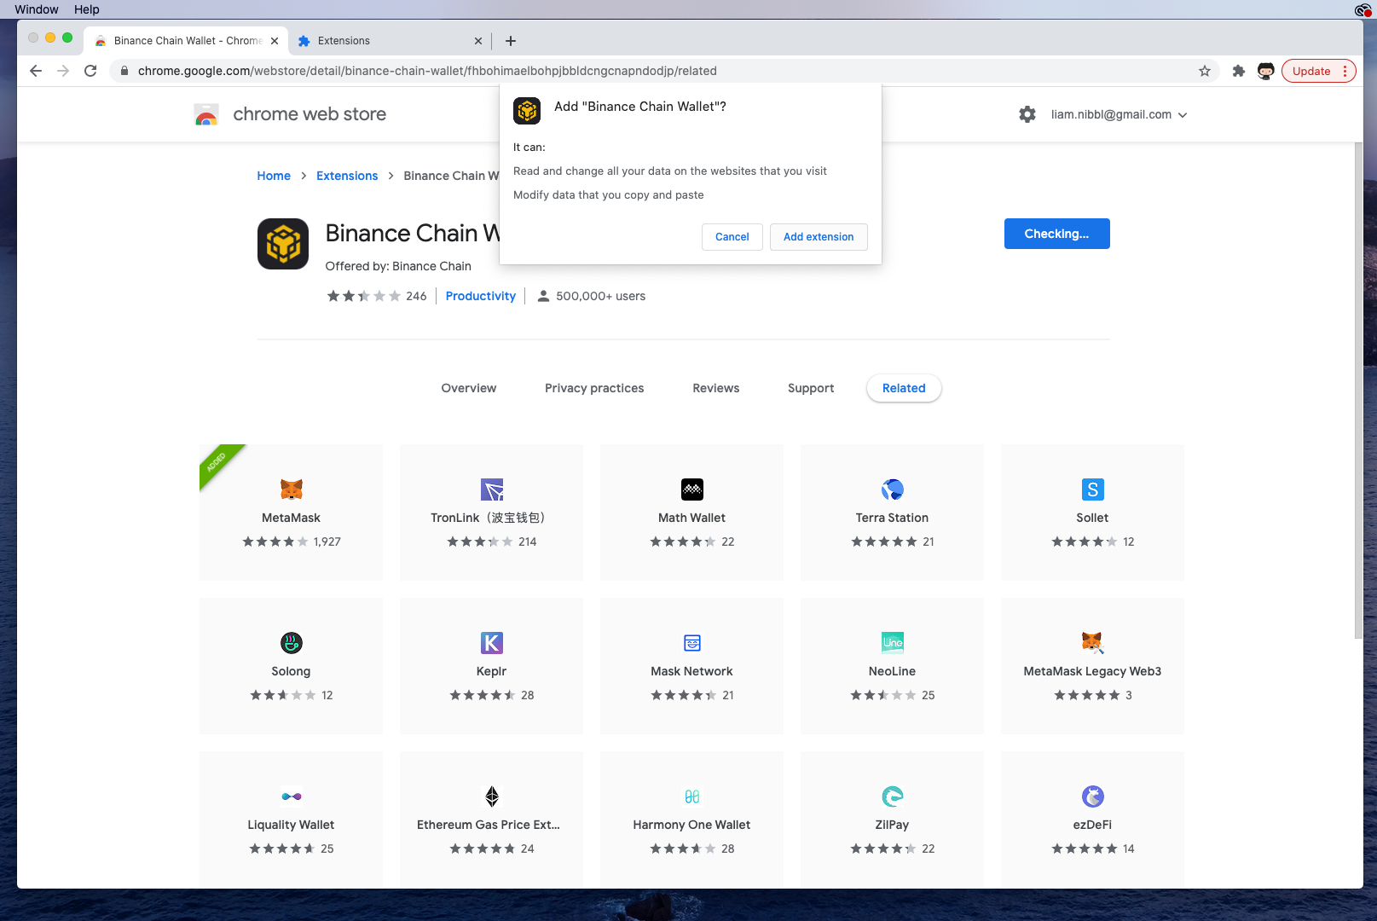Click the Harmony One Wallet icon
This screenshot has width=1377, height=921.
click(x=692, y=796)
